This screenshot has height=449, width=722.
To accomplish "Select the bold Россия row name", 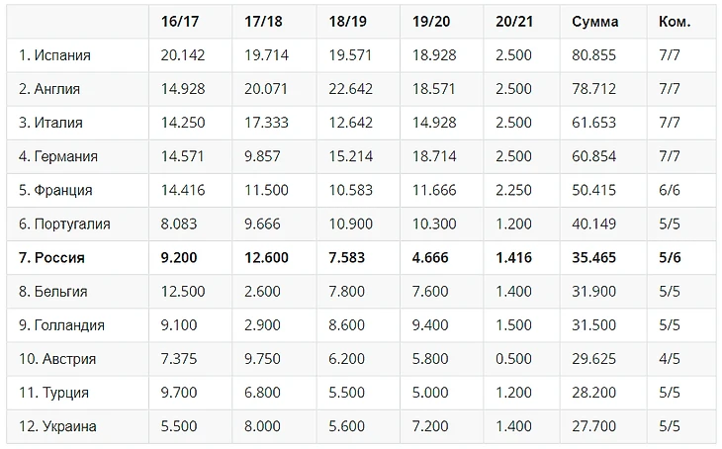I will tap(51, 257).
